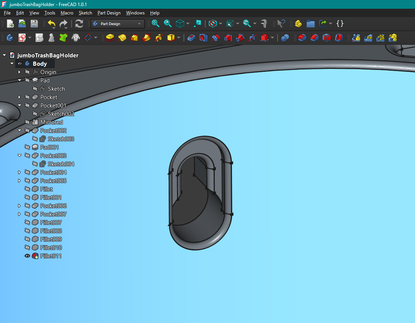Image resolution: width=415 pixels, height=323 pixels.
Task: Click the Pocket tool icon
Action: [x=191, y=38]
